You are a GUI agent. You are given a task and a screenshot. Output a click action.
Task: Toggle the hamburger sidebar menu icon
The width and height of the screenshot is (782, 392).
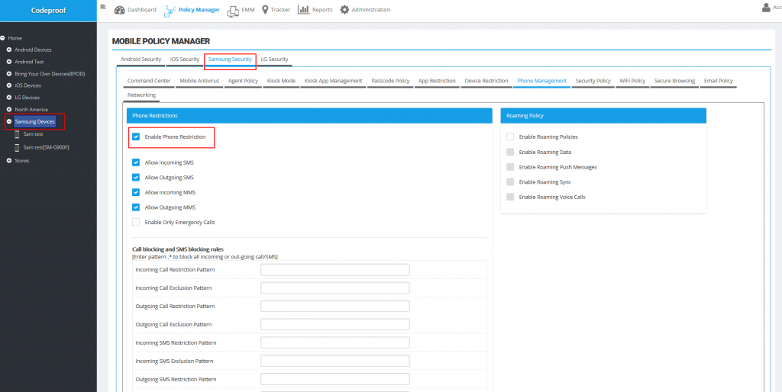(103, 6)
